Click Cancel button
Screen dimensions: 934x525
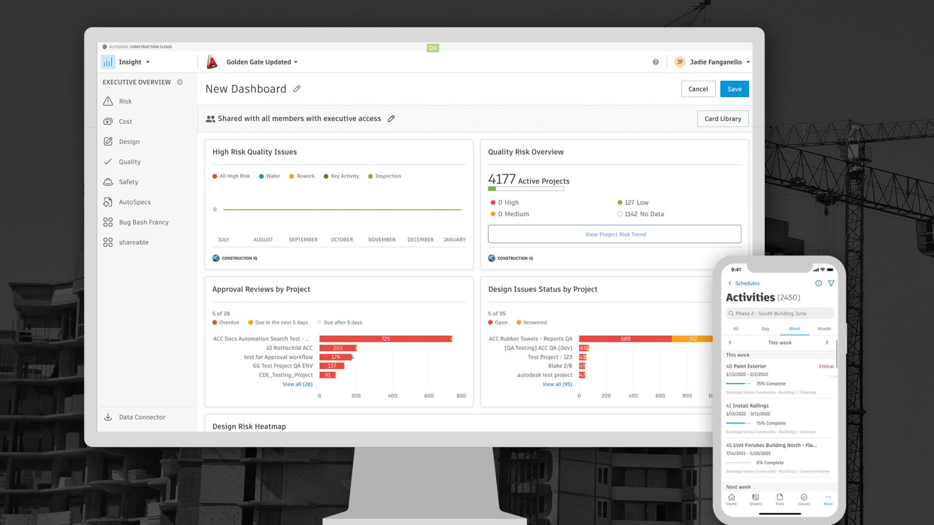(x=698, y=89)
